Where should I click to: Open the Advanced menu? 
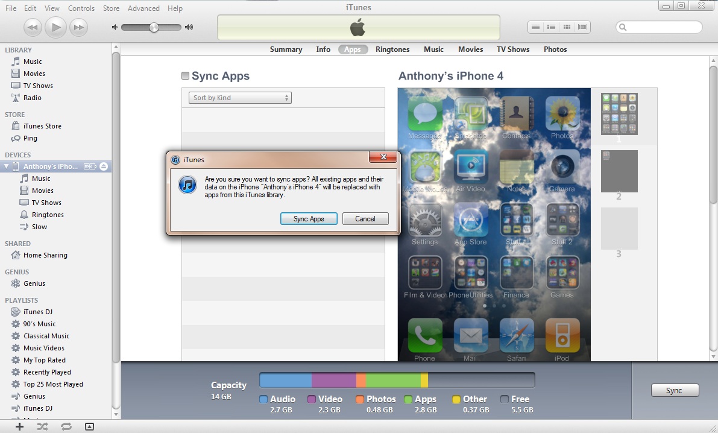(143, 8)
